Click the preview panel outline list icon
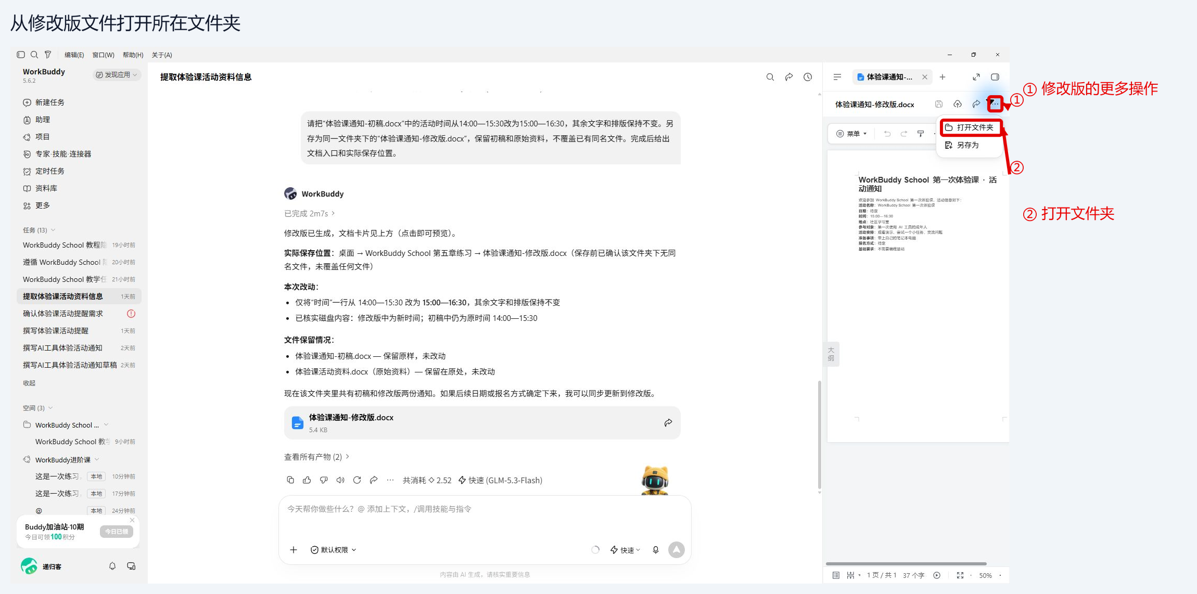1197x594 pixels. tap(837, 77)
